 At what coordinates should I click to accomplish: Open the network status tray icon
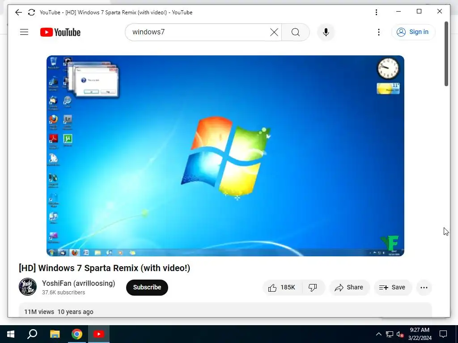(x=390, y=334)
